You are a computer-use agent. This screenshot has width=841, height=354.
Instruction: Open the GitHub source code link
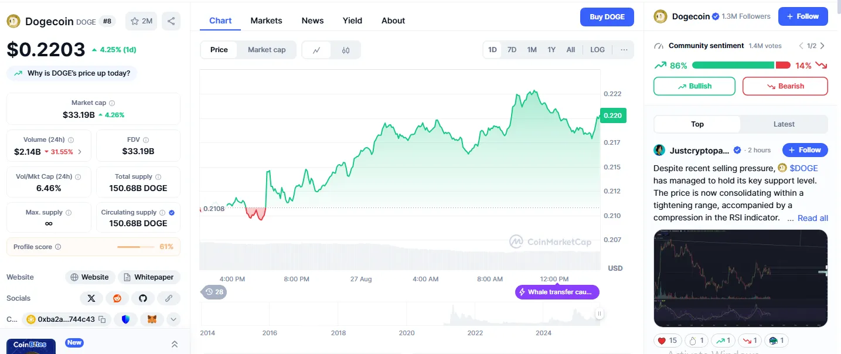pyautogui.click(x=143, y=298)
